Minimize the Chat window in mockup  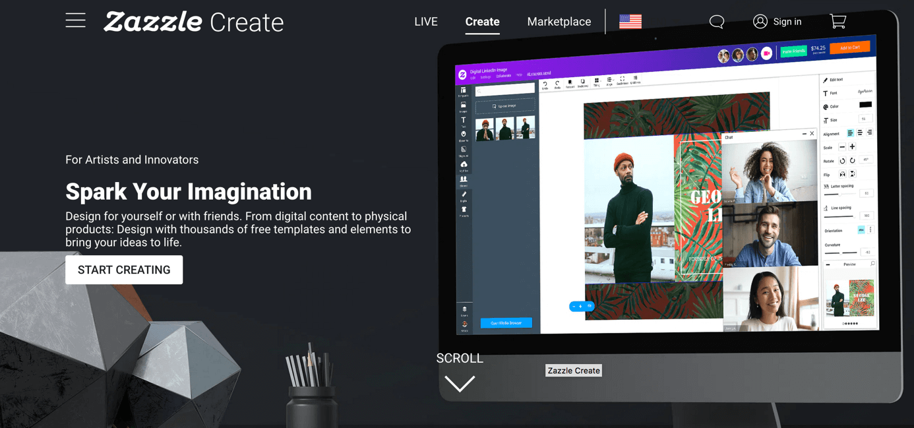[804, 134]
